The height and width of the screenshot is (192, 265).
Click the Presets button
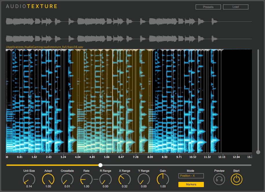[208, 7]
